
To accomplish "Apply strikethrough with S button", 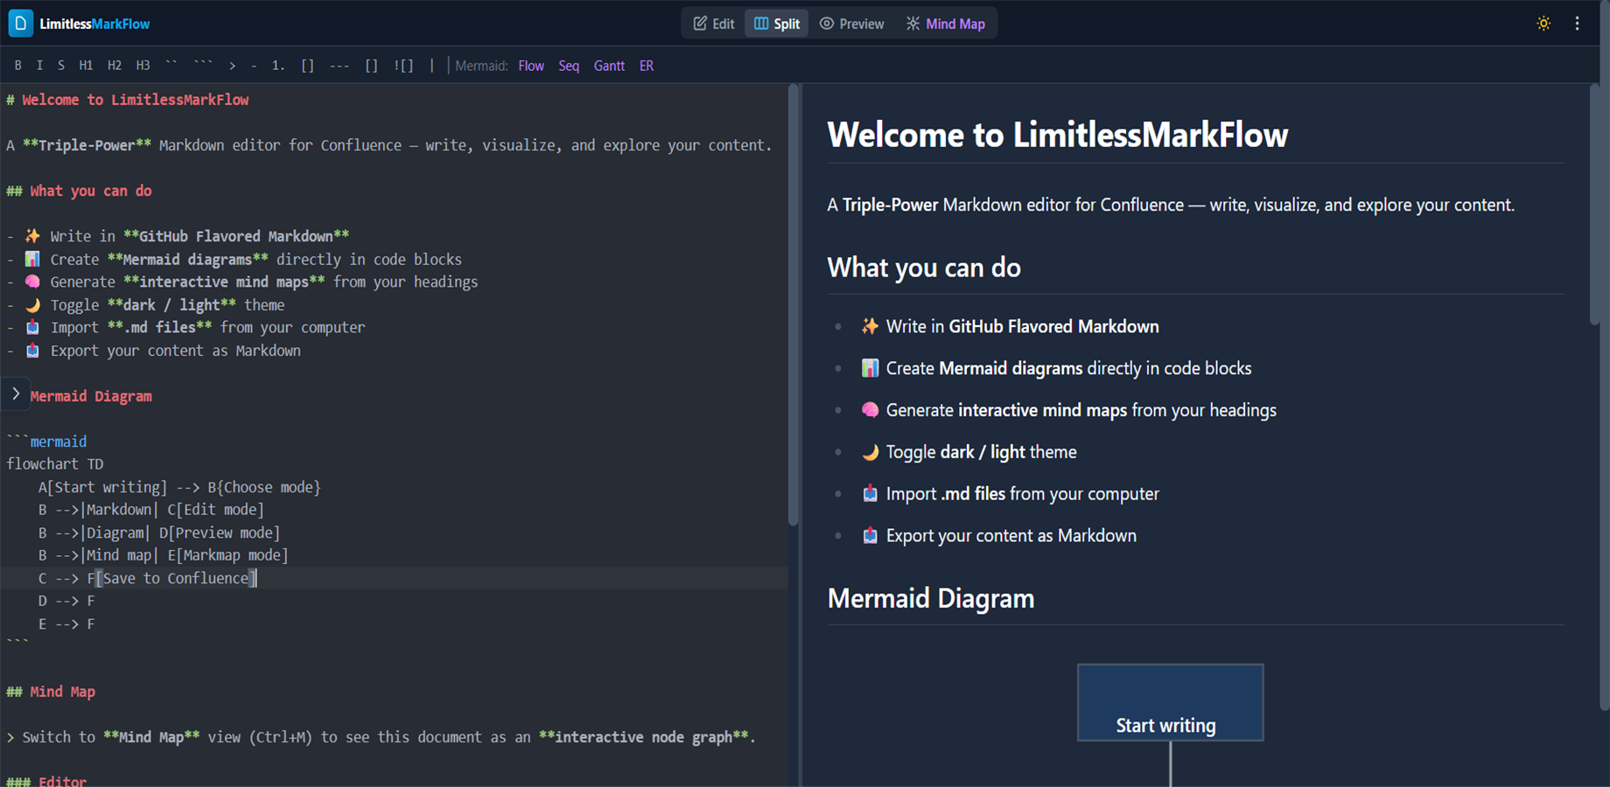I will tap(61, 66).
